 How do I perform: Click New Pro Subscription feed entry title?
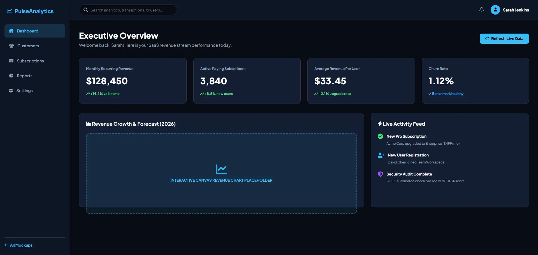pos(406,136)
